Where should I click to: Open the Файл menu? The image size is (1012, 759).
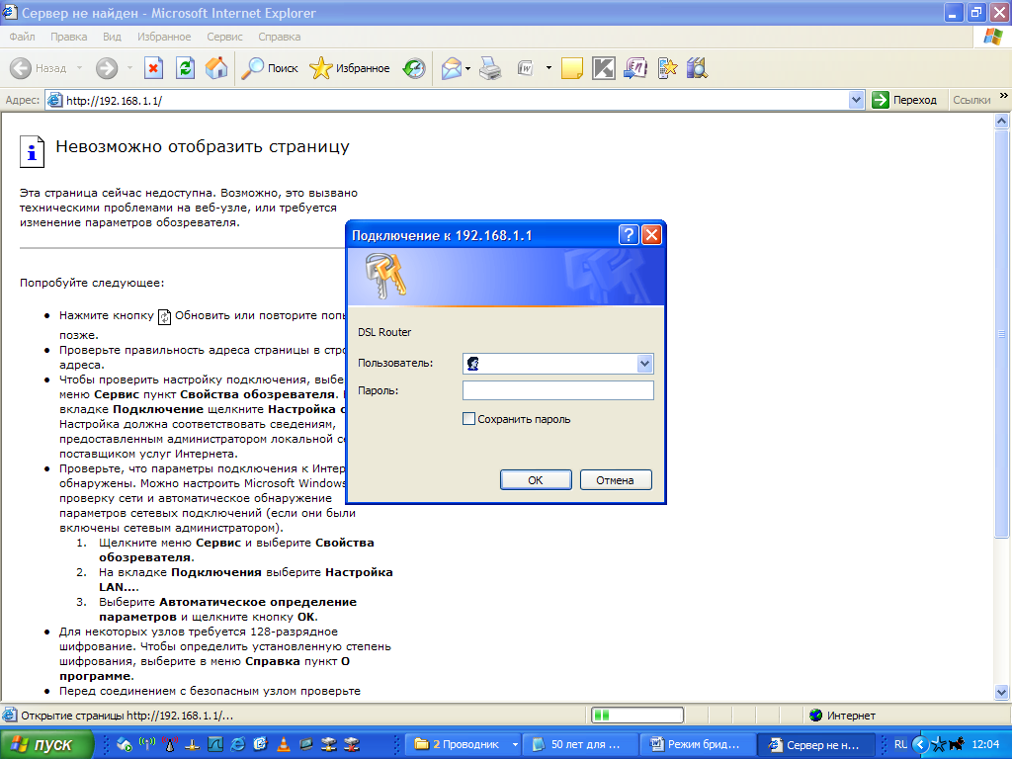(x=22, y=37)
